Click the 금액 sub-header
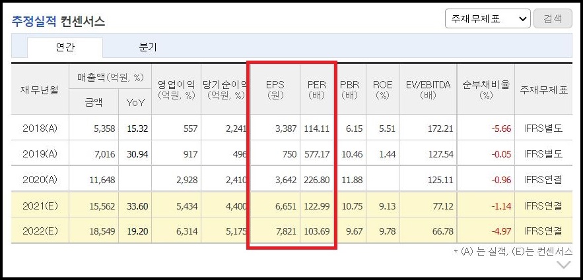This screenshot has width=583, height=280. pos(94,102)
